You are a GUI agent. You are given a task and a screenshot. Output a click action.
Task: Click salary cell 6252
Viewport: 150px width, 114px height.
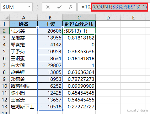(x=50, y=86)
